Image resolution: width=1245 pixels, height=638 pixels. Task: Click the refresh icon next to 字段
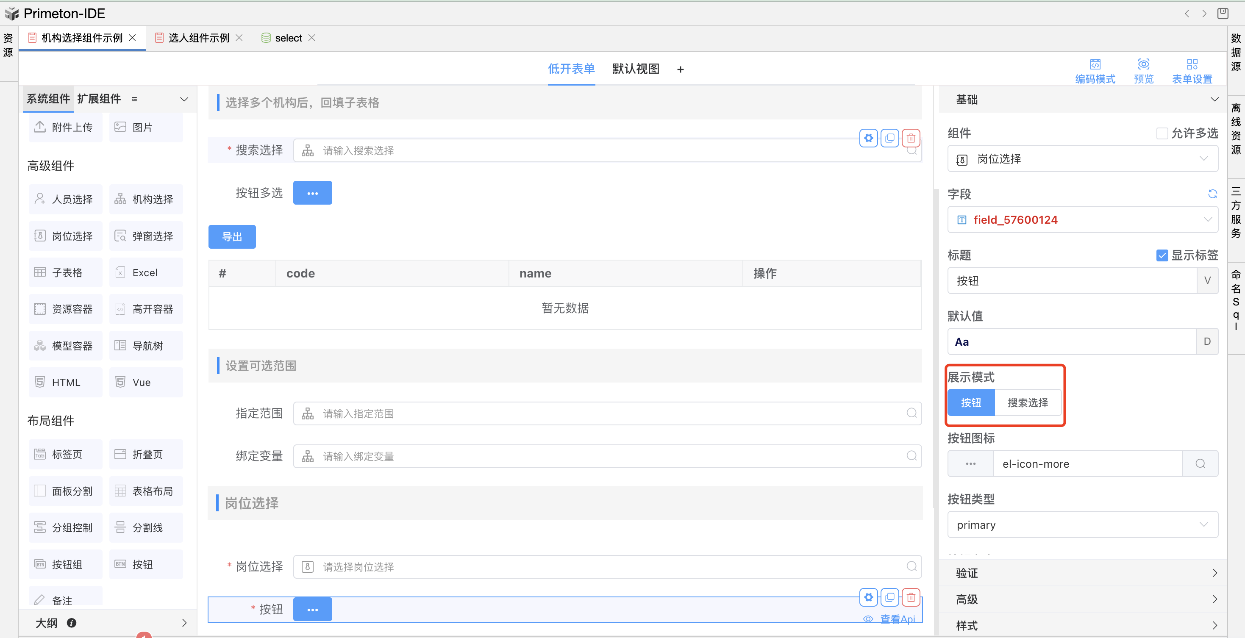pyautogui.click(x=1212, y=194)
